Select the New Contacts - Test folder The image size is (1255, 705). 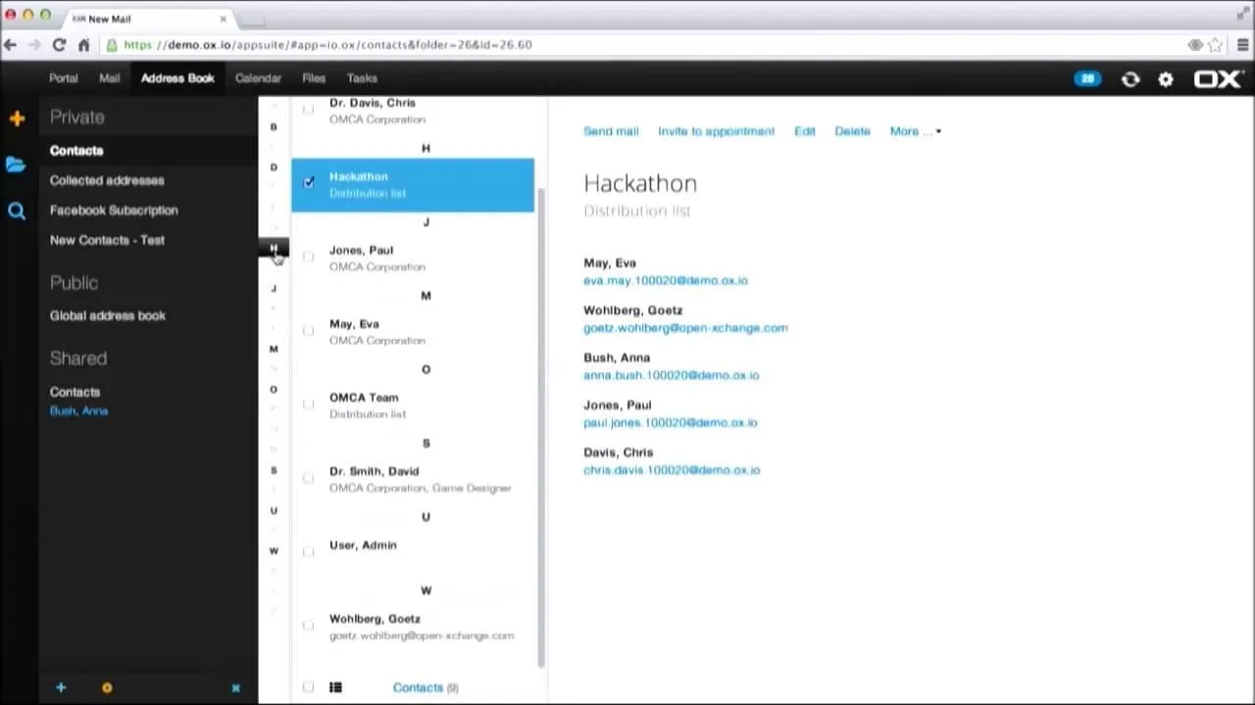[x=107, y=240]
